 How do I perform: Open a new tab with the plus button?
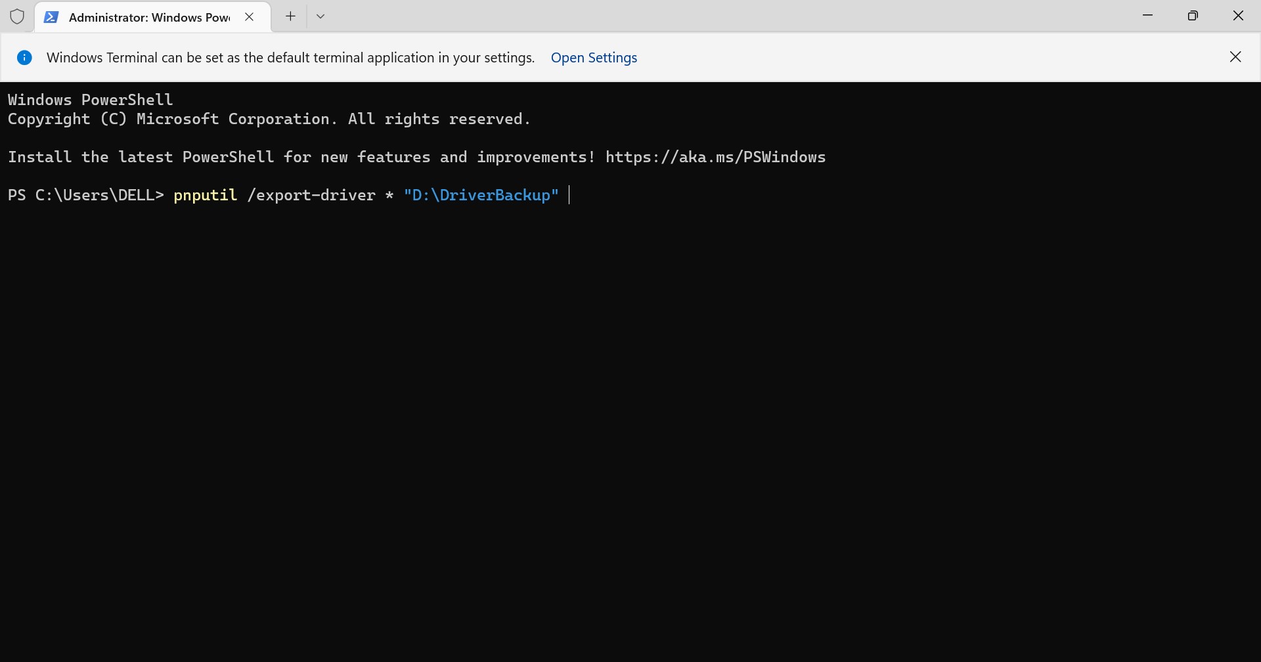coord(290,16)
